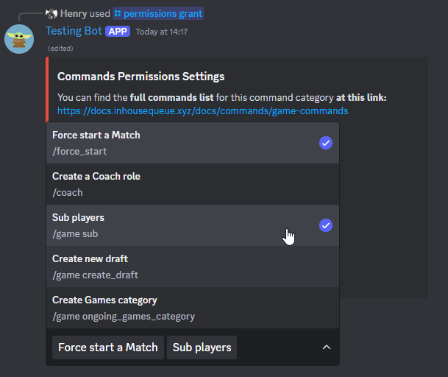Open the Testing Bot username profile
448x377 pixels.
(74, 31)
